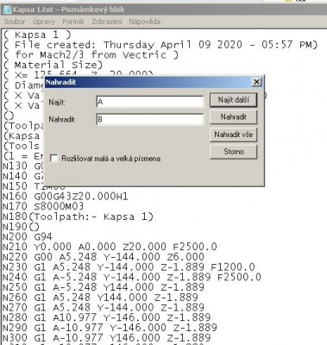This screenshot has width=327, height=345.
Task: Click the line N220 G00 A5.248
Action: (x=104, y=257)
